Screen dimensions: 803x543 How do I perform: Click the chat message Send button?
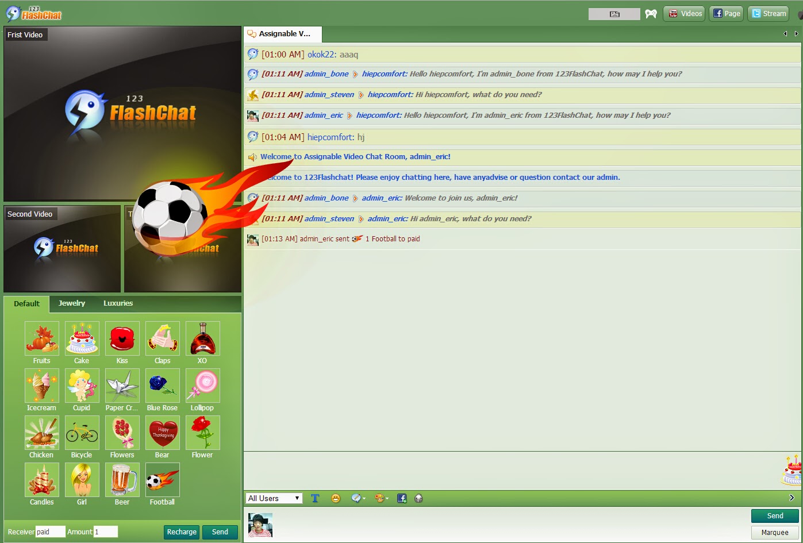pyautogui.click(x=775, y=516)
